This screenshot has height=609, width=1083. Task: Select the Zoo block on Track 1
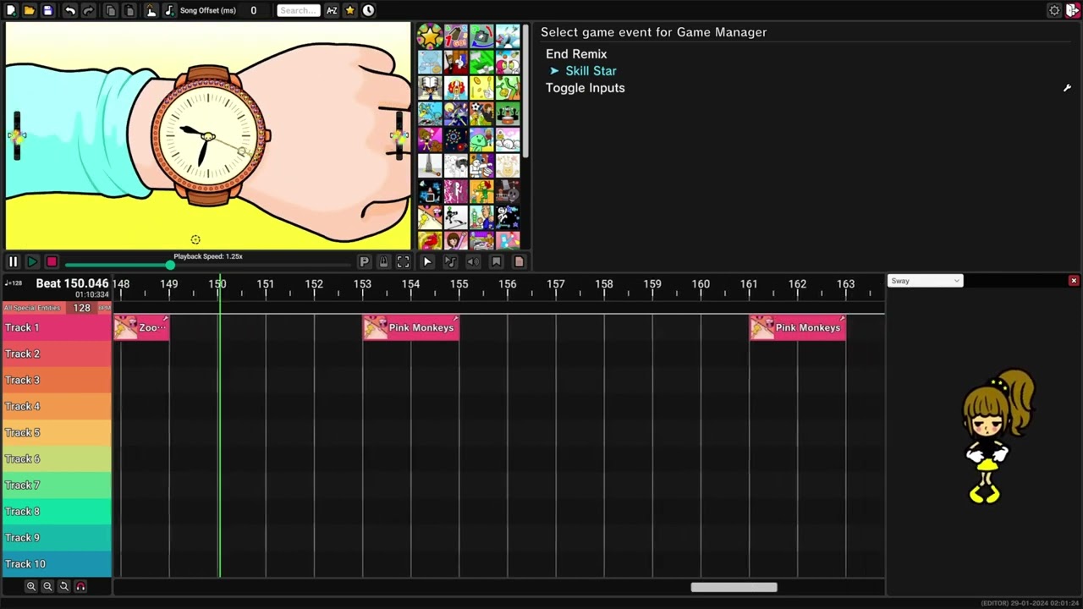tap(142, 327)
